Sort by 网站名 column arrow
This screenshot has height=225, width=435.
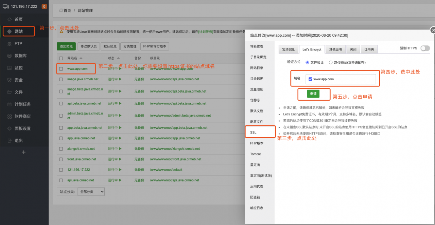click(x=81, y=58)
